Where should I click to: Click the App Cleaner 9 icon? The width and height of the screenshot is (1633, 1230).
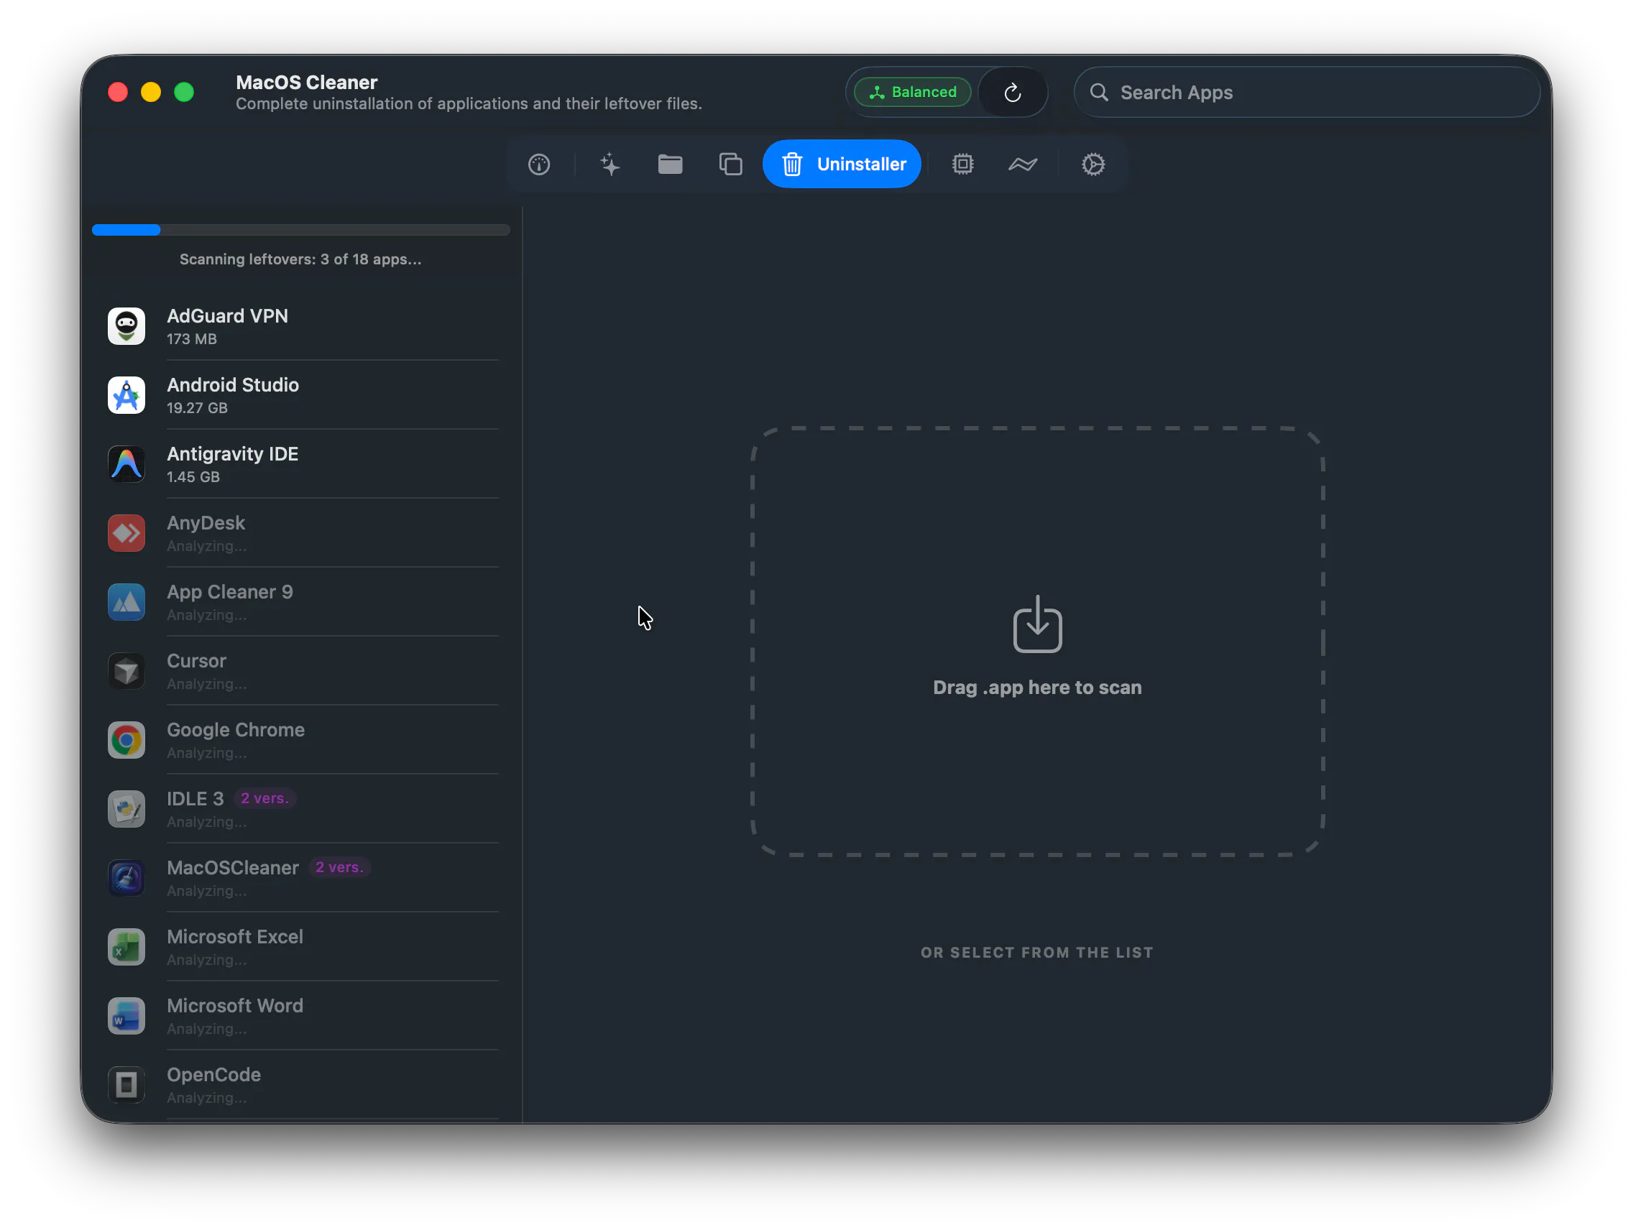[x=126, y=602]
